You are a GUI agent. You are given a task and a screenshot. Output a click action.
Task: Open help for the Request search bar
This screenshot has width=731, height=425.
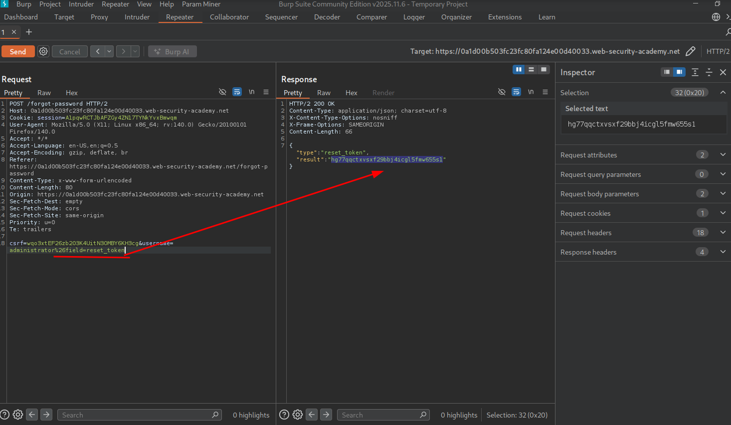coord(5,415)
